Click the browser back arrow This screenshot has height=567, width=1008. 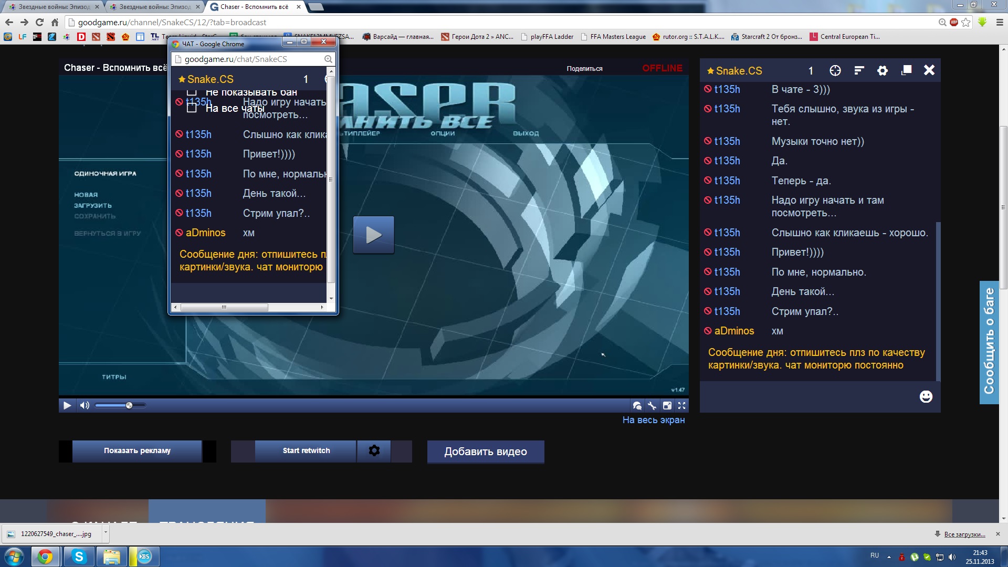9,22
